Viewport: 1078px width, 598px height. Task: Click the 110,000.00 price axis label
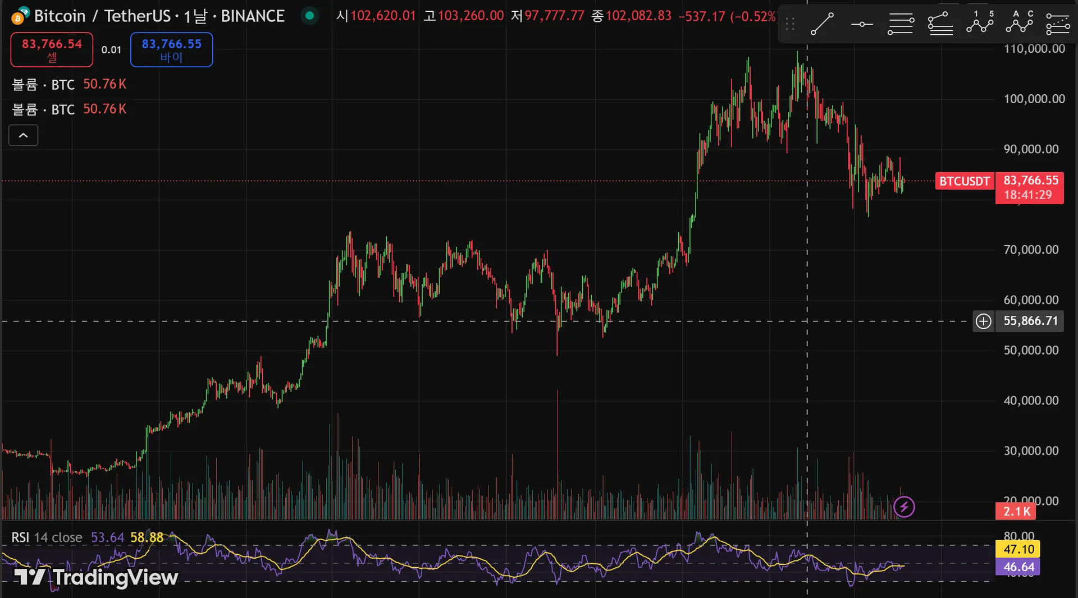[x=1034, y=49]
